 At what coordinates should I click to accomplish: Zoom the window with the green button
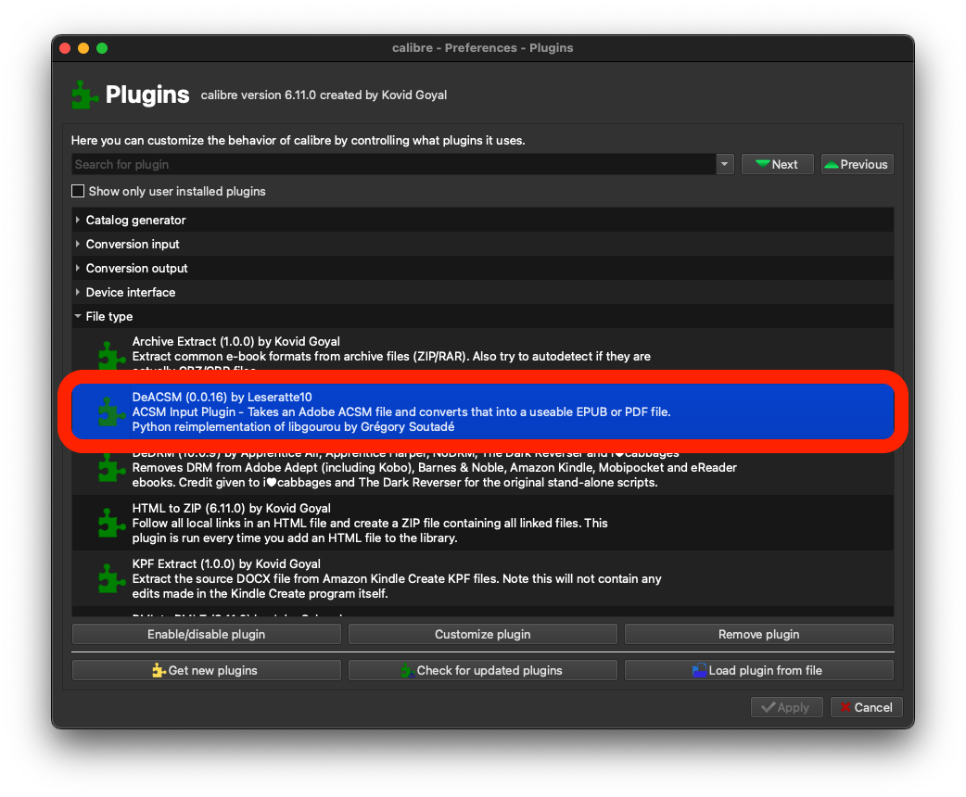[x=102, y=48]
